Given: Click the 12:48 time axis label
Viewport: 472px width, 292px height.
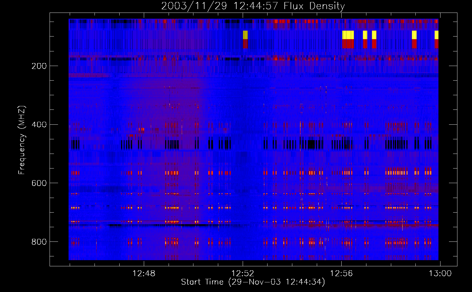Looking at the screenshot, I should tap(144, 274).
